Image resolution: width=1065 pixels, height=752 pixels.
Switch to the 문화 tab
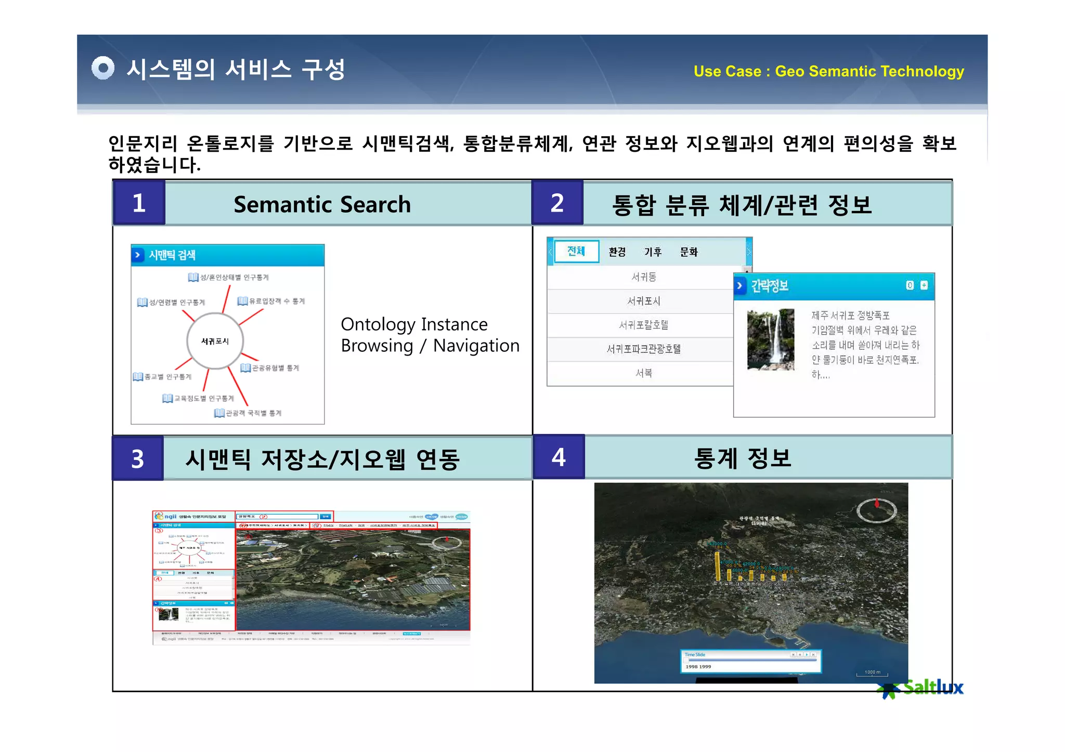(x=689, y=252)
